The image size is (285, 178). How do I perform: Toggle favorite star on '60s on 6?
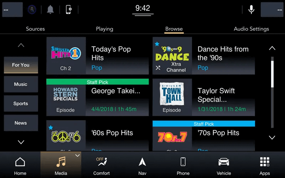click(x=51, y=127)
